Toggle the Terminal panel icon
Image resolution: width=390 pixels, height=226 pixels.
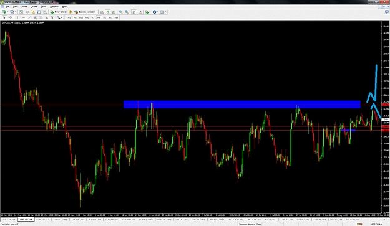pos(39,12)
